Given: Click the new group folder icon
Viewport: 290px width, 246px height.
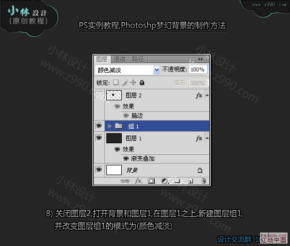Looking at the screenshot, I should (x=177, y=181).
